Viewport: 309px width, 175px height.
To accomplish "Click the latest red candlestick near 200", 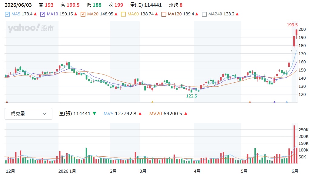I will pos(296,32).
